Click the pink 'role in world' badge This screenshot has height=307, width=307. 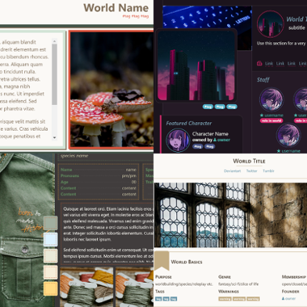tap(271, 121)
